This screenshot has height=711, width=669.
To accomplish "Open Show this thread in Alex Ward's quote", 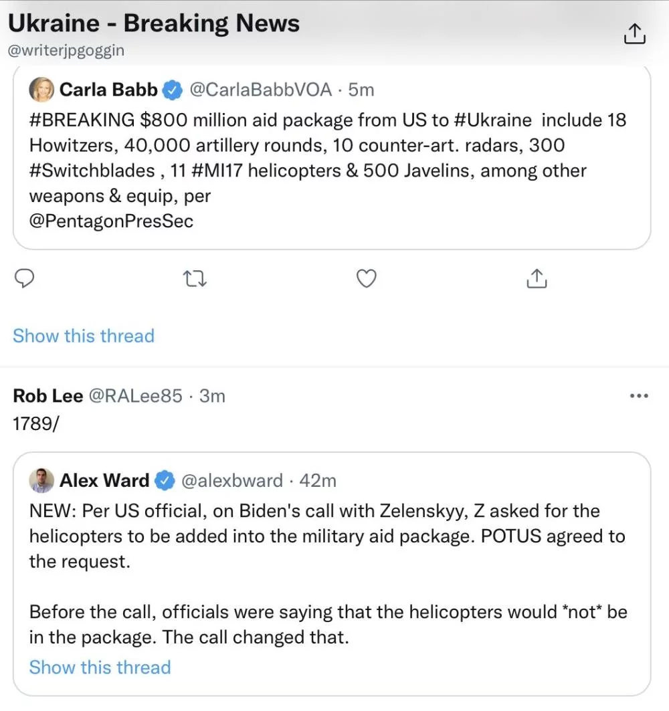I will click(100, 667).
